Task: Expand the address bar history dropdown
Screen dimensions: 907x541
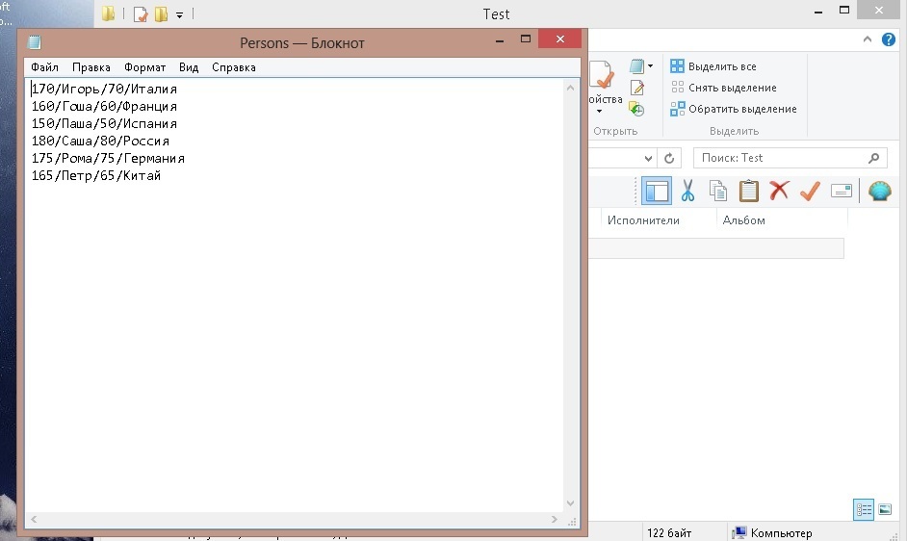Action: tap(648, 158)
